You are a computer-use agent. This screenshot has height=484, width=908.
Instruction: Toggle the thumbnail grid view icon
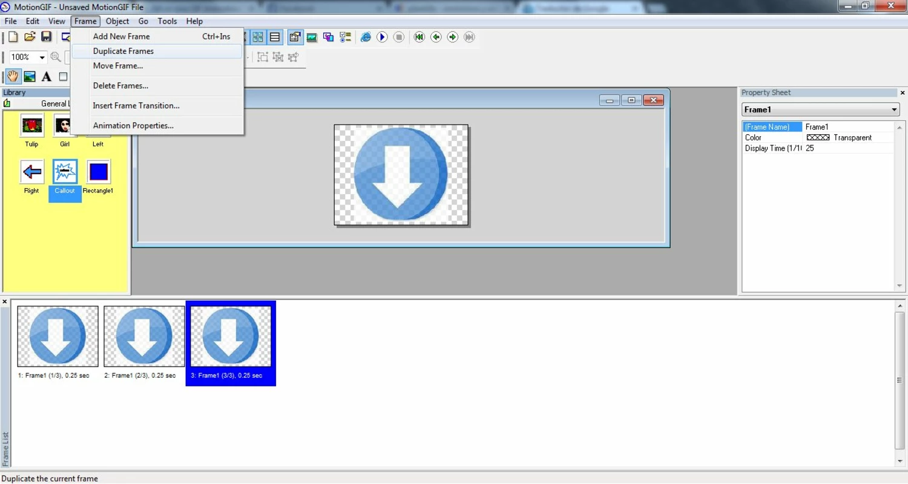pos(258,37)
